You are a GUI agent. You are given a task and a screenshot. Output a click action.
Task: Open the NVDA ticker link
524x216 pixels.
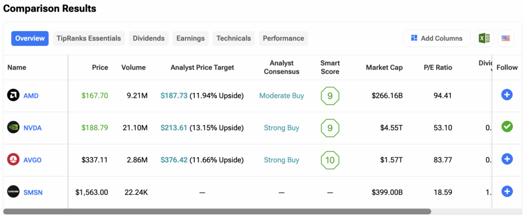(x=32, y=128)
